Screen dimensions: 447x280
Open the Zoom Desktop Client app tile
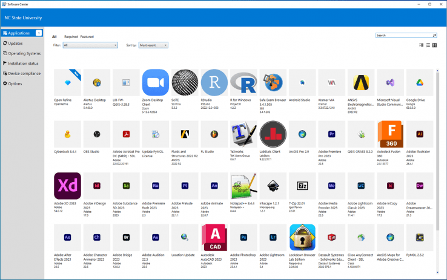[156, 82]
